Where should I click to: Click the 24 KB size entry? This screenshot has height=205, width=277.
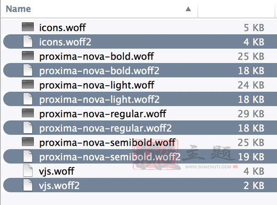[x=251, y=85]
